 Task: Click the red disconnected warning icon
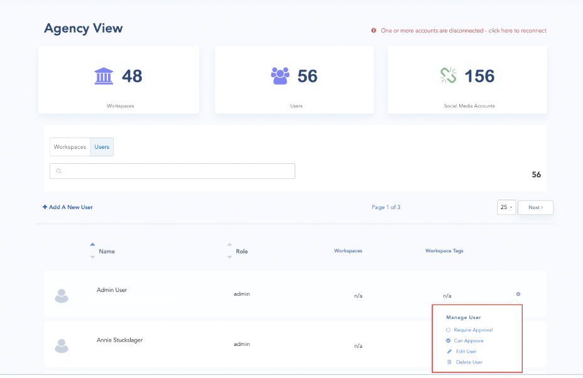click(374, 30)
